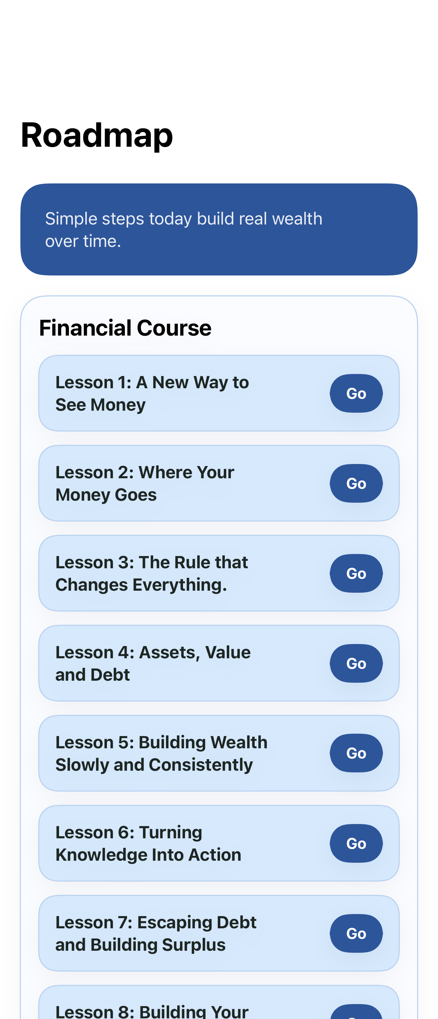Tap Go button for Lesson 4
This screenshot has width=438, height=1019.
point(356,663)
